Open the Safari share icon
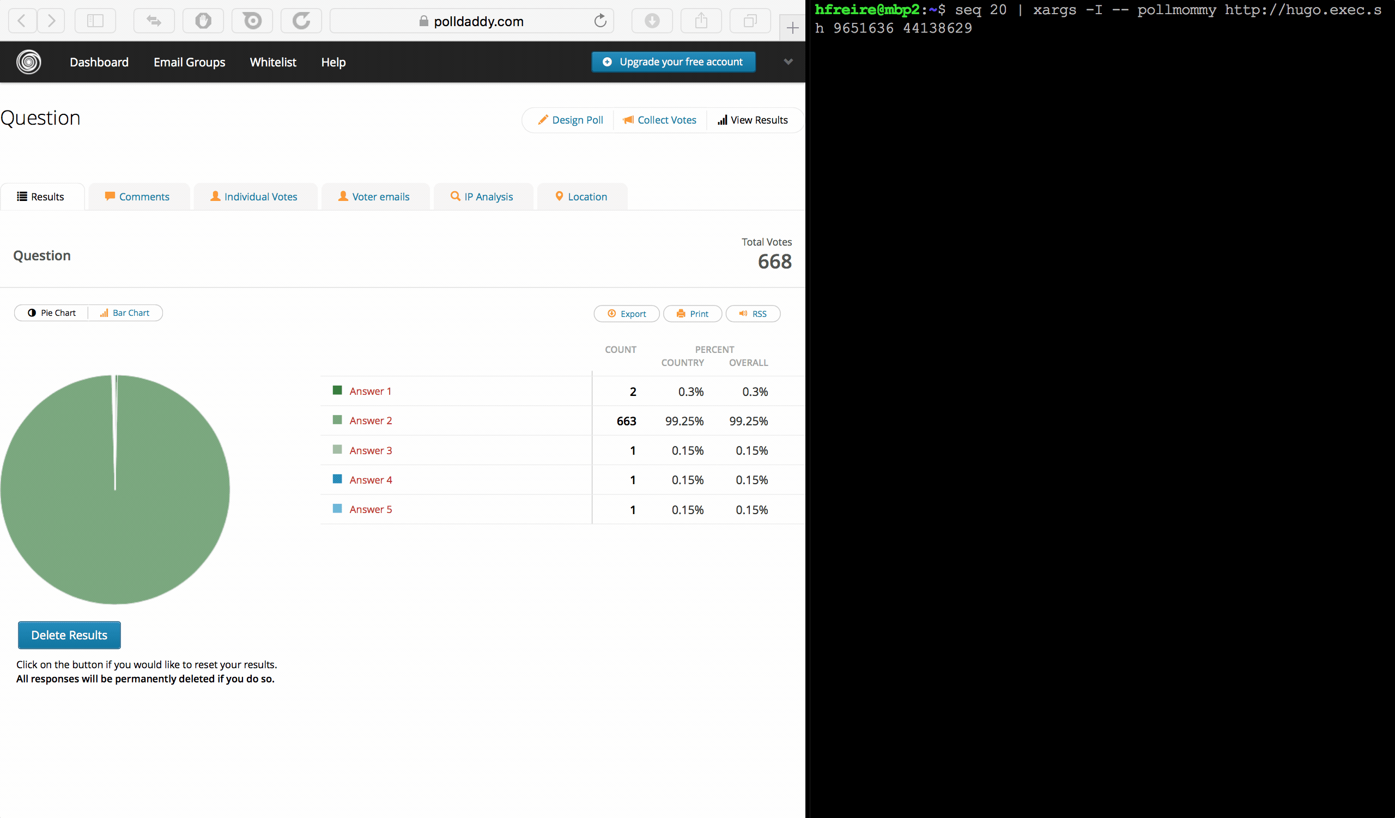The height and width of the screenshot is (818, 1395). click(701, 21)
